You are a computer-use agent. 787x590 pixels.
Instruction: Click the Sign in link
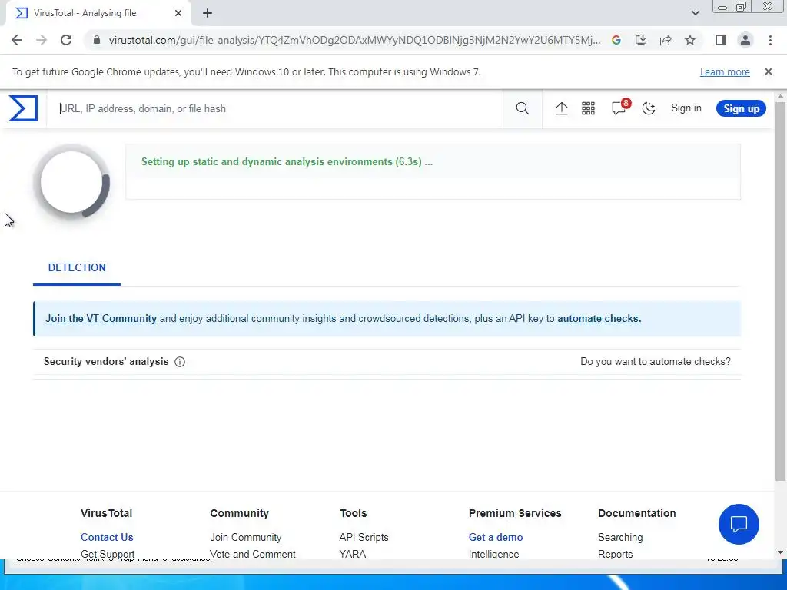pos(686,108)
